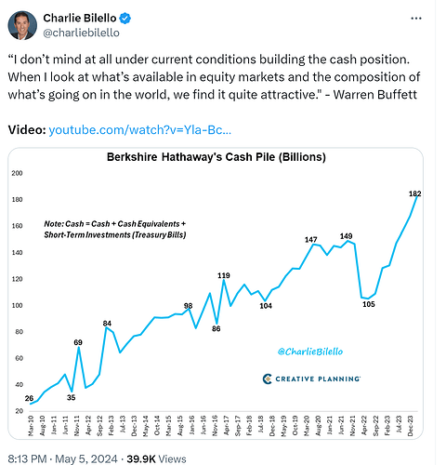This screenshot has width=446, height=465.
Task: Click the 149 peak data label
Action: coord(346,236)
